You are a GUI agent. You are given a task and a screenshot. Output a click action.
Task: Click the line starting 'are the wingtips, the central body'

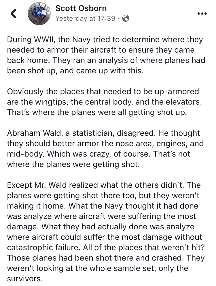(104, 102)
